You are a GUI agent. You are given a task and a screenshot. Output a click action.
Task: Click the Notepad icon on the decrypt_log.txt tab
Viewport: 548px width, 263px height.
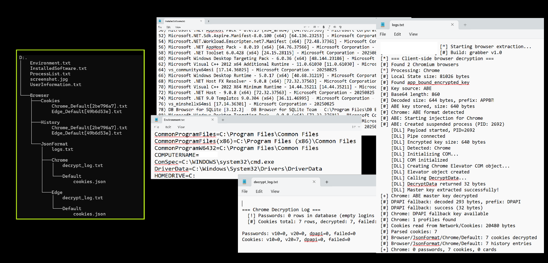[x=244, y=181]
